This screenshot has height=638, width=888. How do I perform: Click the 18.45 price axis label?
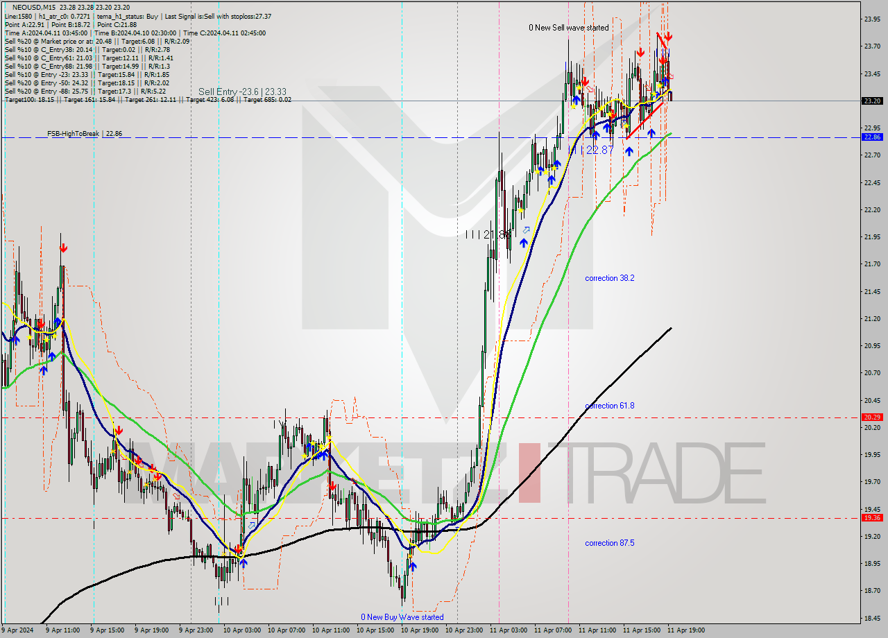click(872, 618)
